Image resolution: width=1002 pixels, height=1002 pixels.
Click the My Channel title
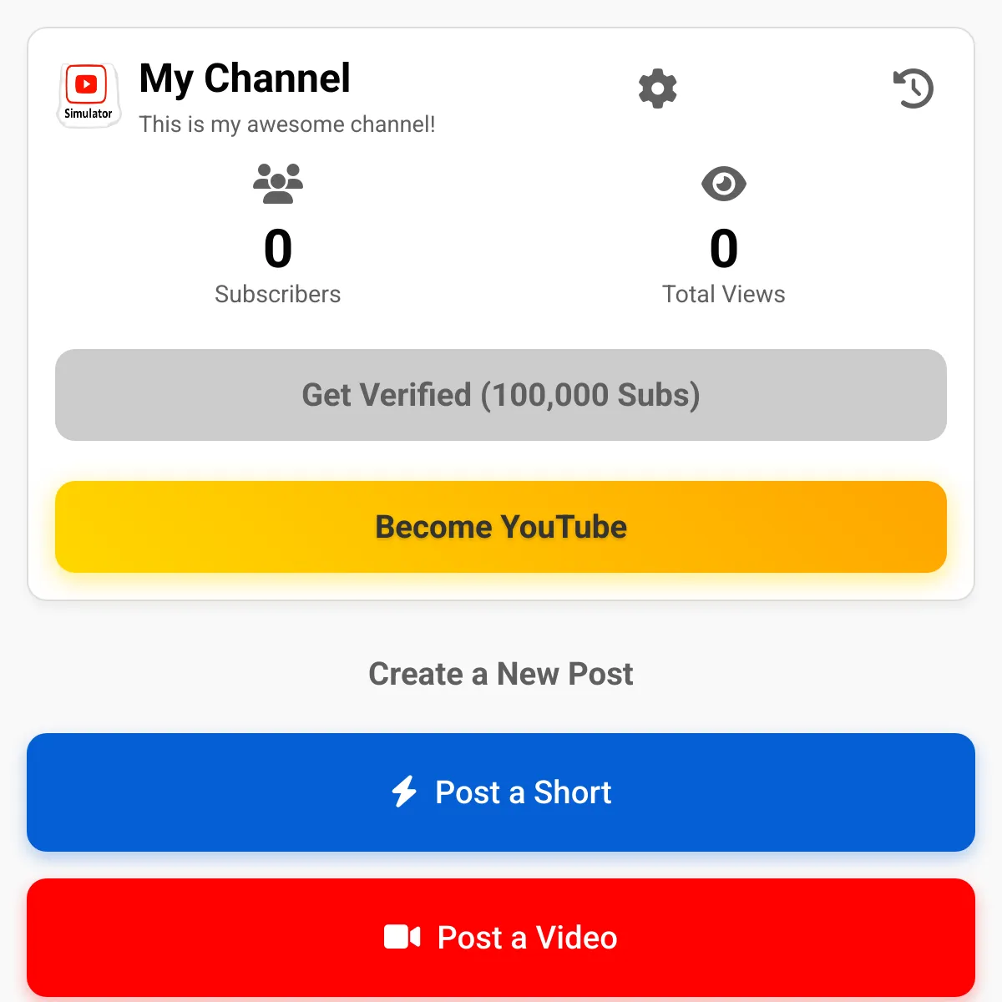tap(245, 78)
